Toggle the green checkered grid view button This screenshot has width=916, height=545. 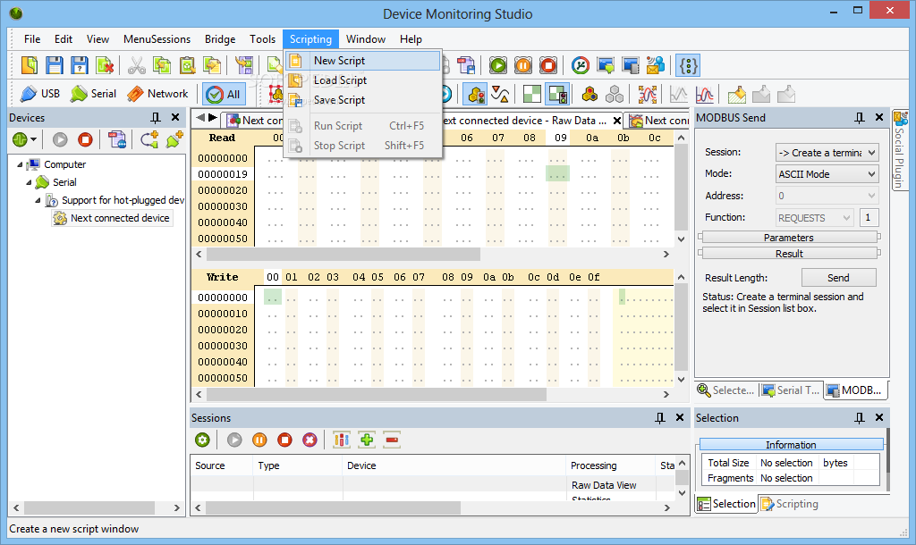point(531,94)
